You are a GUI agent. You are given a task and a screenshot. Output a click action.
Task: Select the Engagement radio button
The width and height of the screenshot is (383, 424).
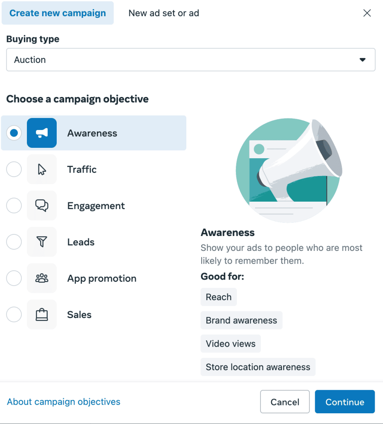[x=14, y=206]
